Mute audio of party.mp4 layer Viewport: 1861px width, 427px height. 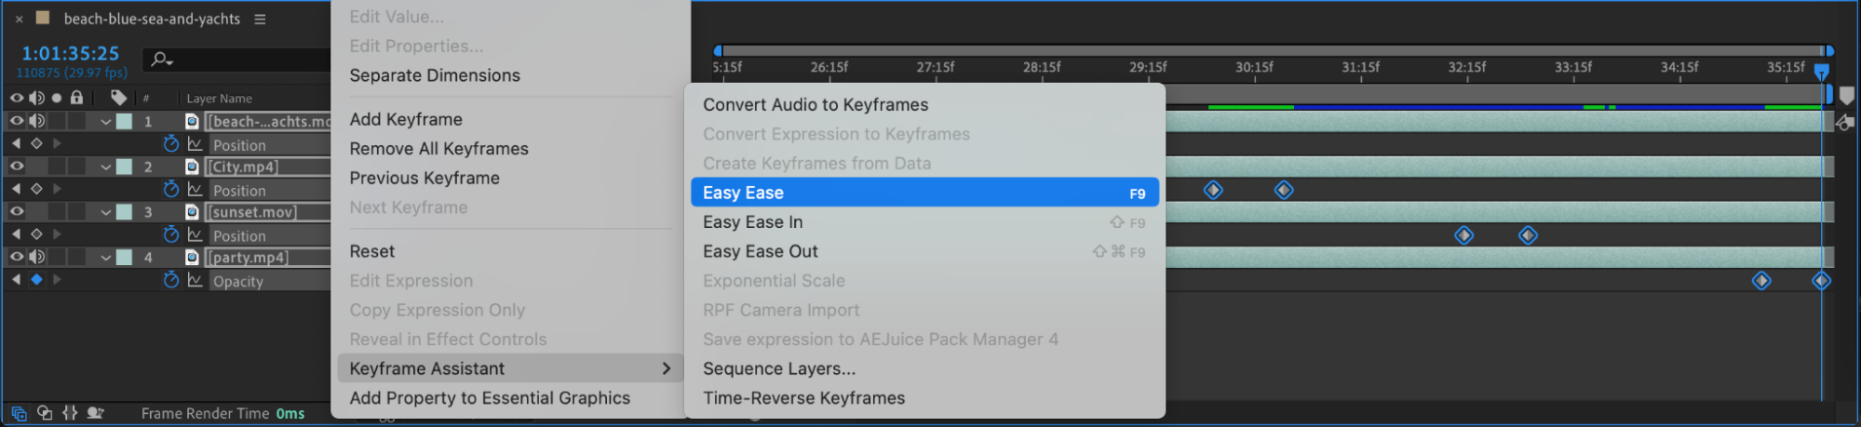(x=36, y=257)
